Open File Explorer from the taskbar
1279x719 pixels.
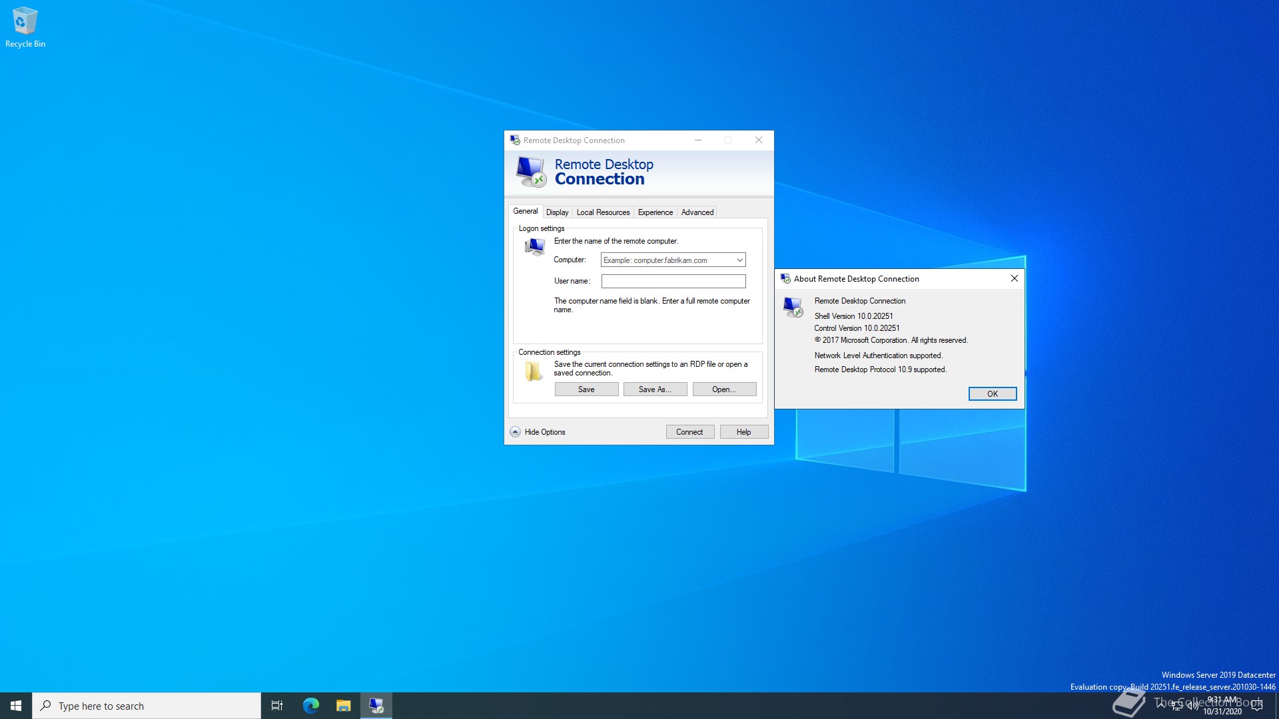343,706
